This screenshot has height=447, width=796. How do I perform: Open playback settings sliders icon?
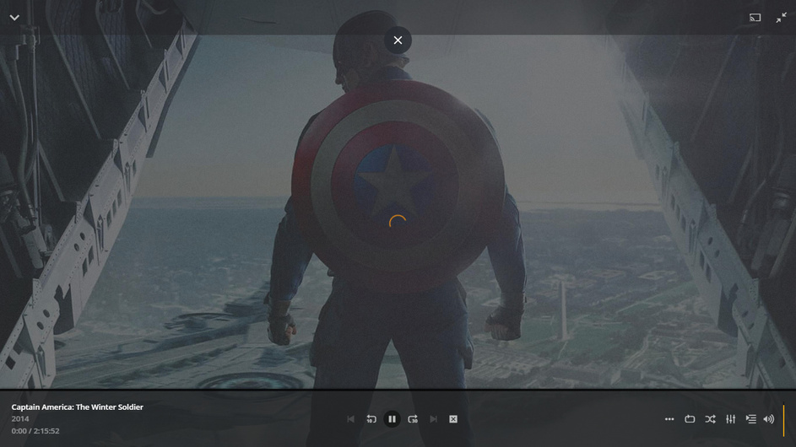[730, 419]
